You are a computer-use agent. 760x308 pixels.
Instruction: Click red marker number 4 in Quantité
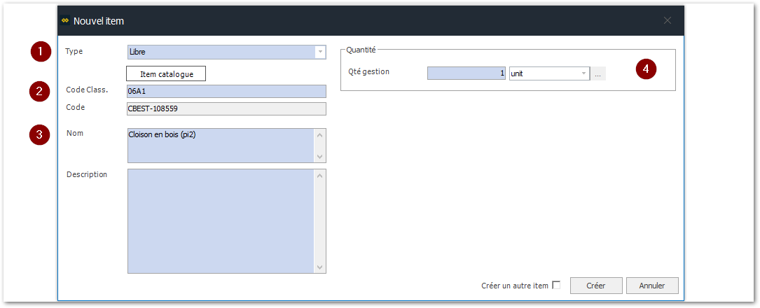(x=646, y=69)
